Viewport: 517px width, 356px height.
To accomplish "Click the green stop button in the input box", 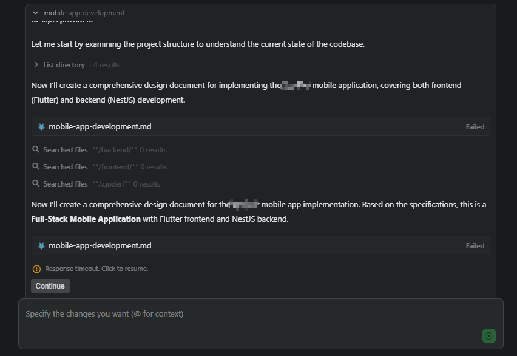I will [x=489, y=336].
